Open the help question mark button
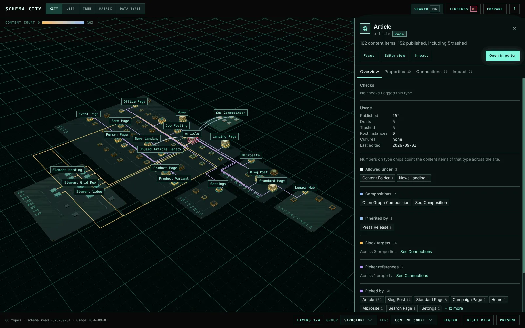This screenshot has width=525, height=328. pyautogui.click(x=514, y=9)
